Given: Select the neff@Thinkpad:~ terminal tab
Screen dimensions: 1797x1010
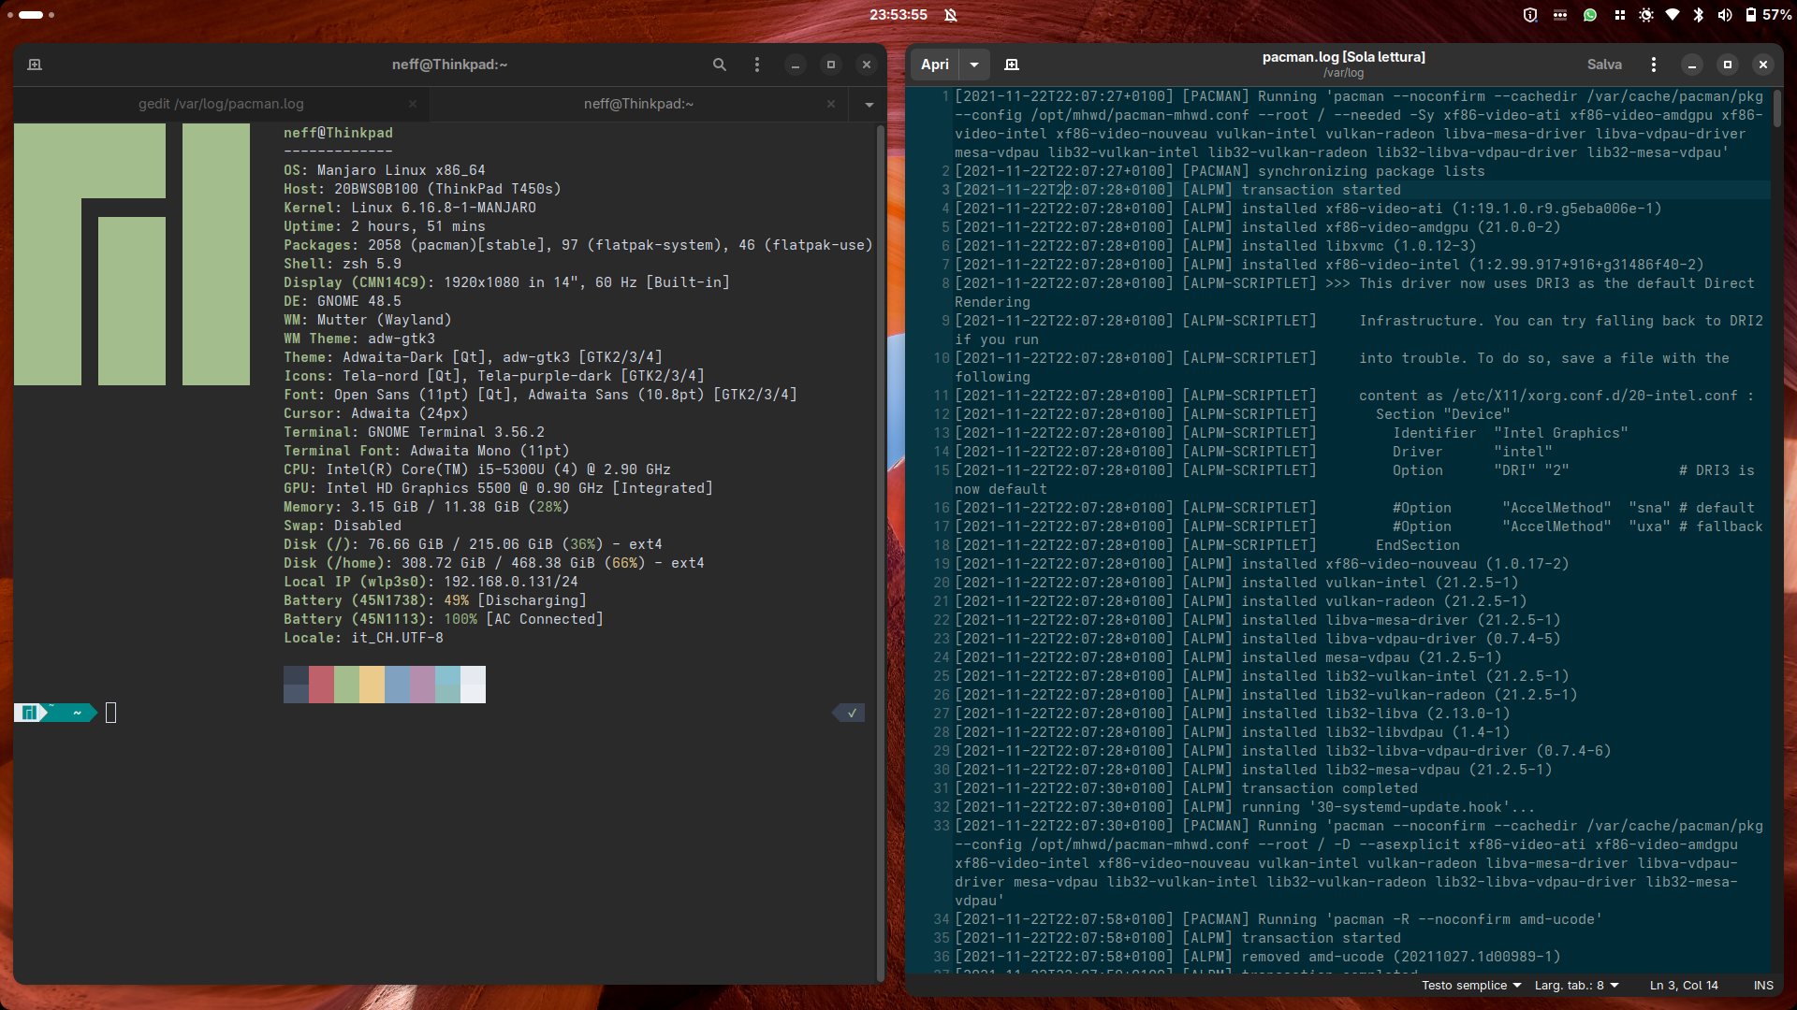Looking at the screenshot, I should (638, 104).
